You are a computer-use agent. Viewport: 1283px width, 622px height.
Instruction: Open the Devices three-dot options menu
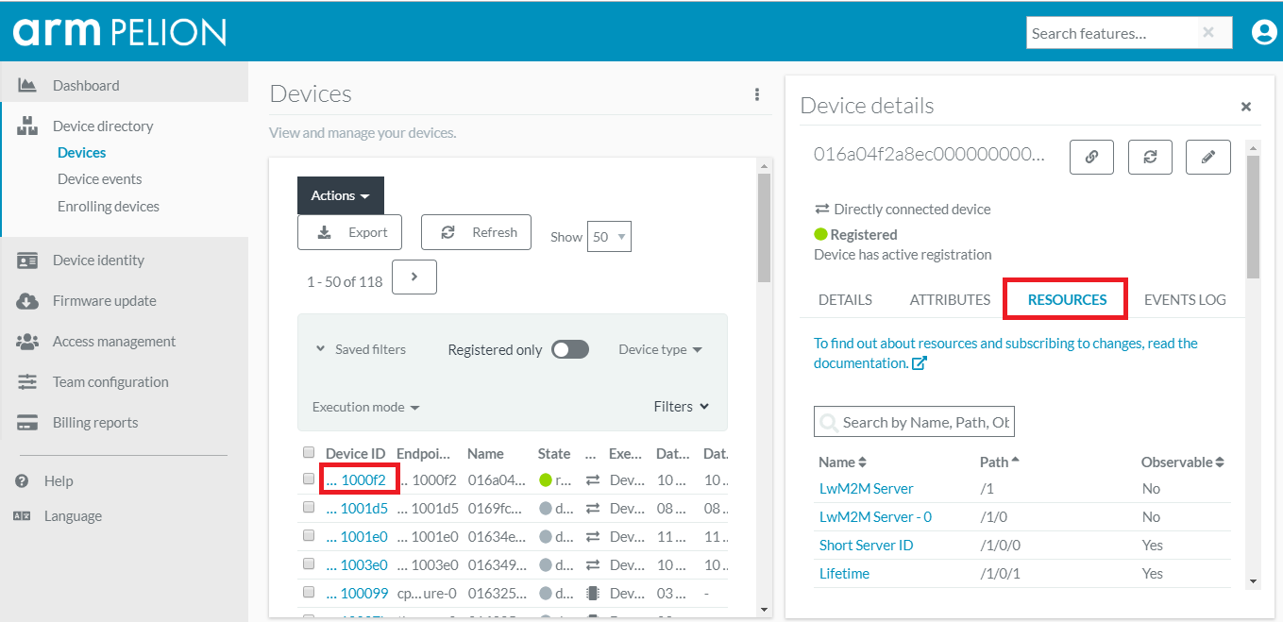[756, 94]
